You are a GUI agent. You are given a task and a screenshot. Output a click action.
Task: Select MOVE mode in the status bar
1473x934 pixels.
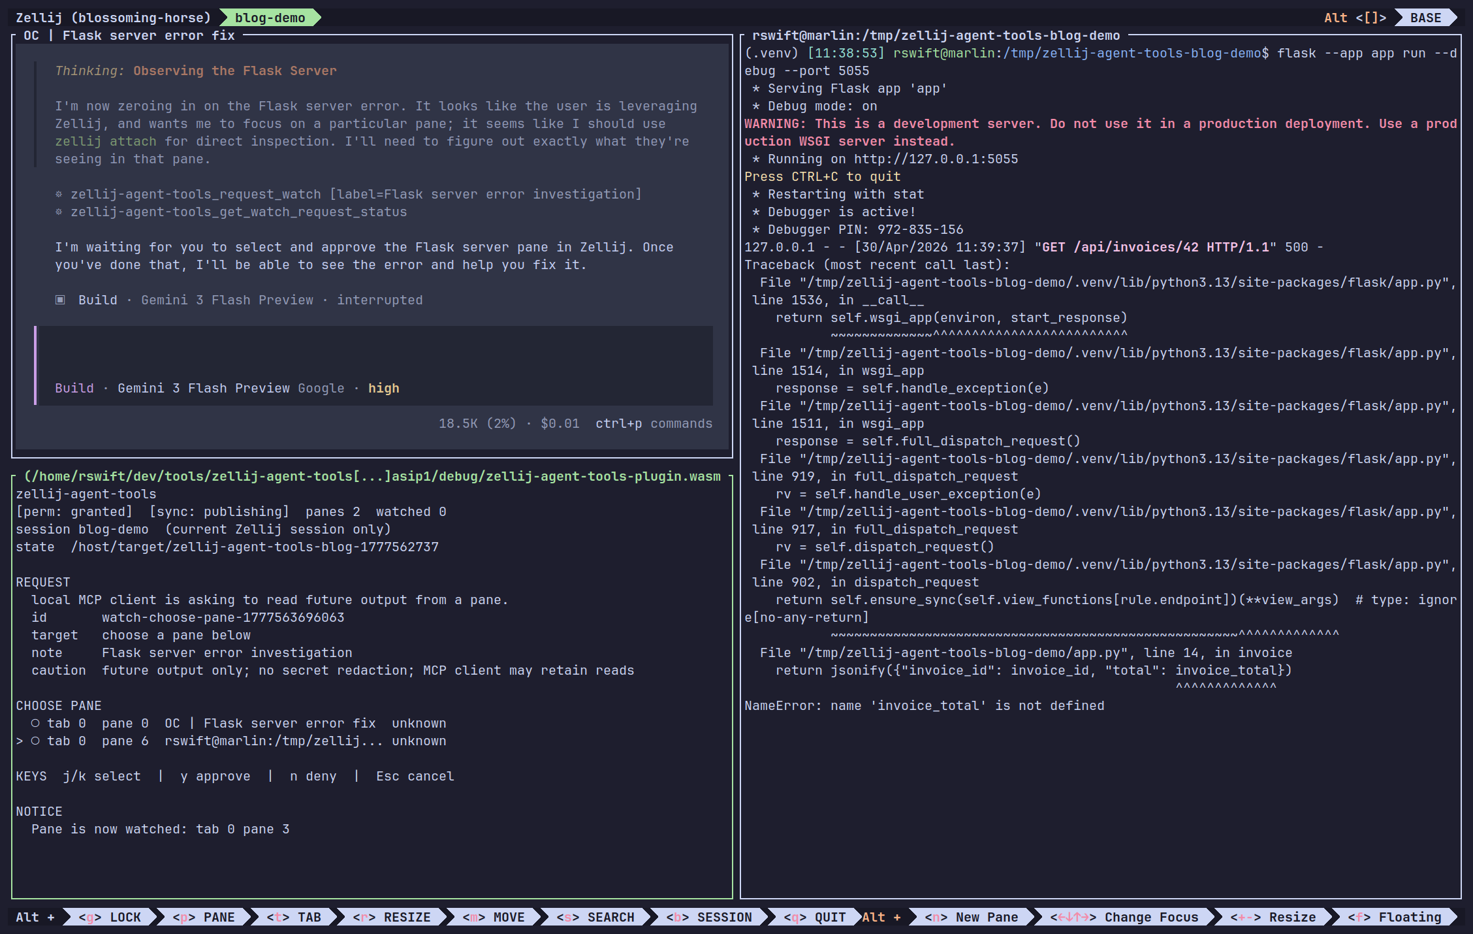[494, 917]
